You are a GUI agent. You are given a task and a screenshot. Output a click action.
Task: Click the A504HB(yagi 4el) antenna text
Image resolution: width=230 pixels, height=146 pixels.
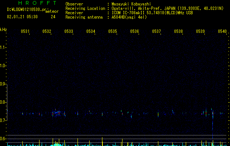(129, 17)
